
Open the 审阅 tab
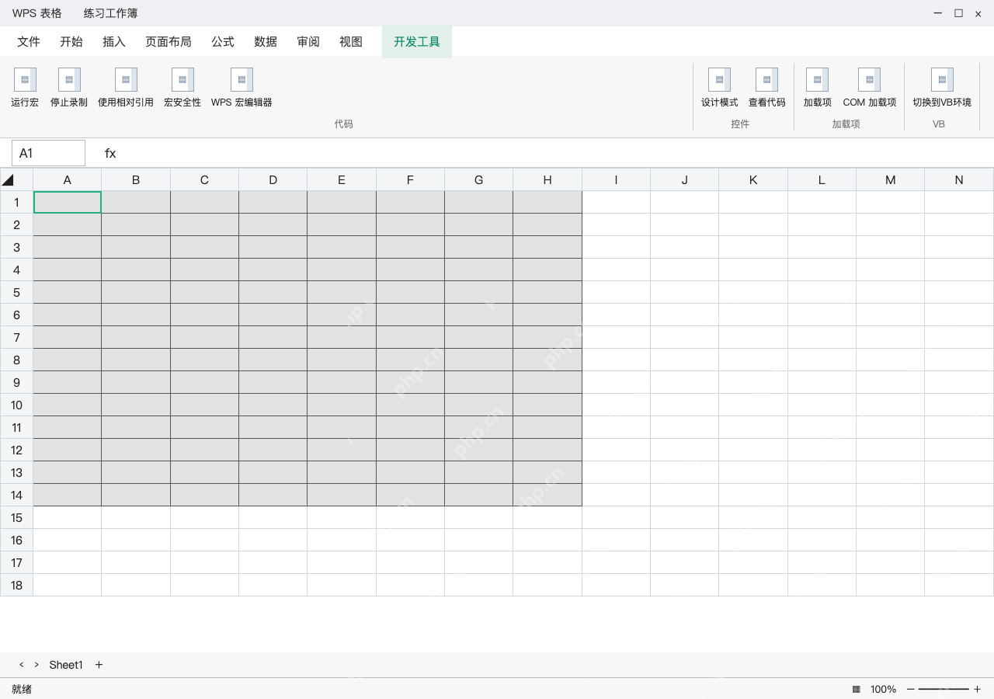[x=308, y=42]
